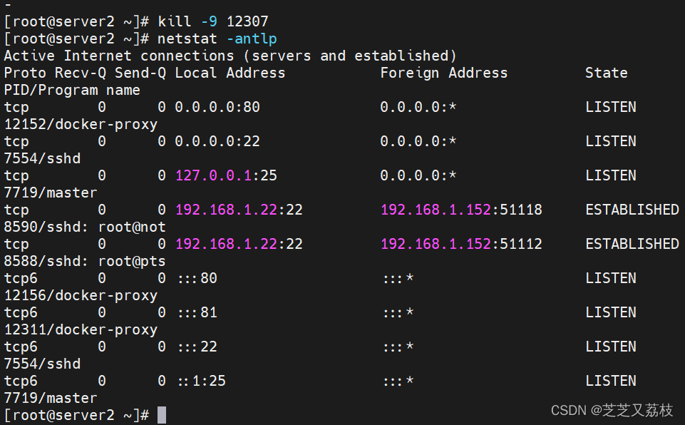Click the 12311/docker-proxy process entry
The height and width of the screenshot is (425, 685).
pyautogui.click(x=81, y=329)
